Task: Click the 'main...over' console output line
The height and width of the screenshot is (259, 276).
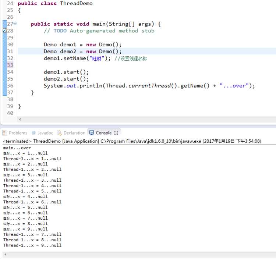Action: pyautogui.click(x=17, y=148)
